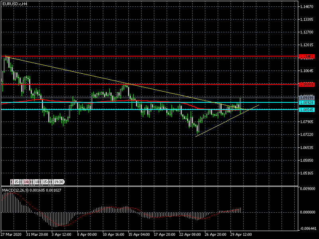Select the yellow ascending trendline

click(x=227, y=121)
